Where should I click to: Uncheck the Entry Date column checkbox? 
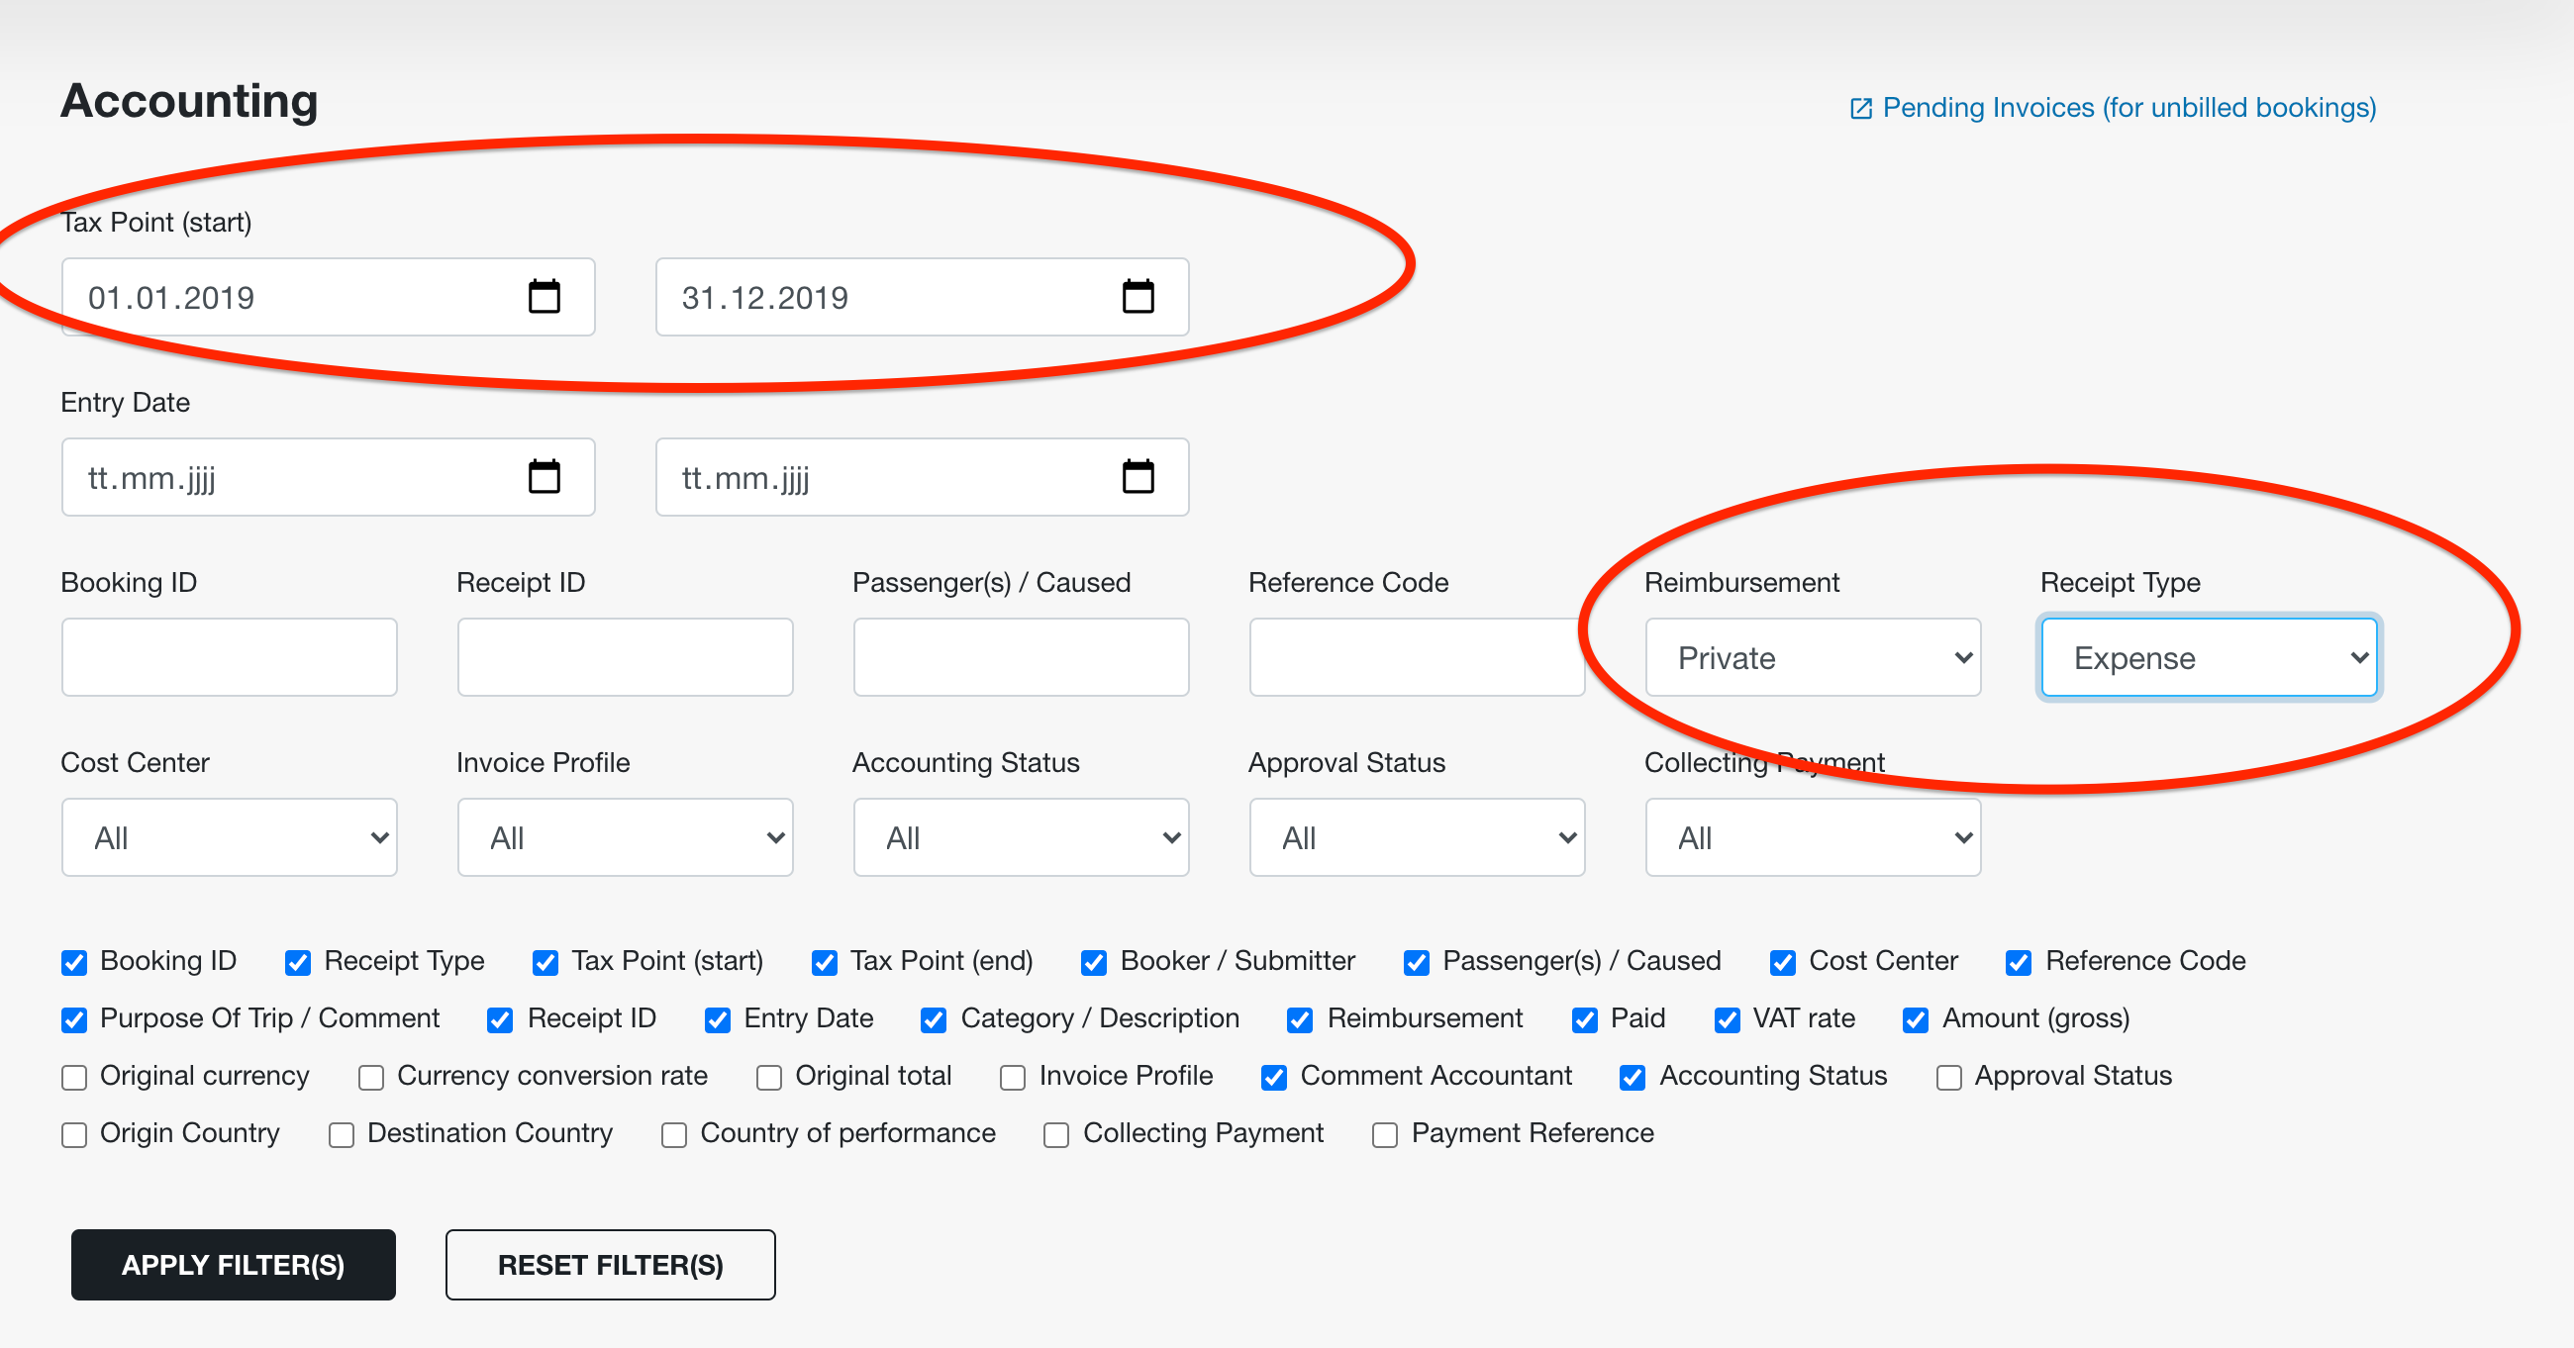click(718, 1020)
